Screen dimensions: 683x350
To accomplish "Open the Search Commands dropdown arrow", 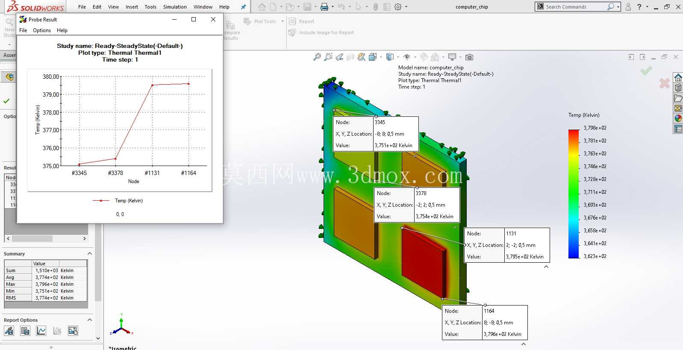I will (618, 7).
